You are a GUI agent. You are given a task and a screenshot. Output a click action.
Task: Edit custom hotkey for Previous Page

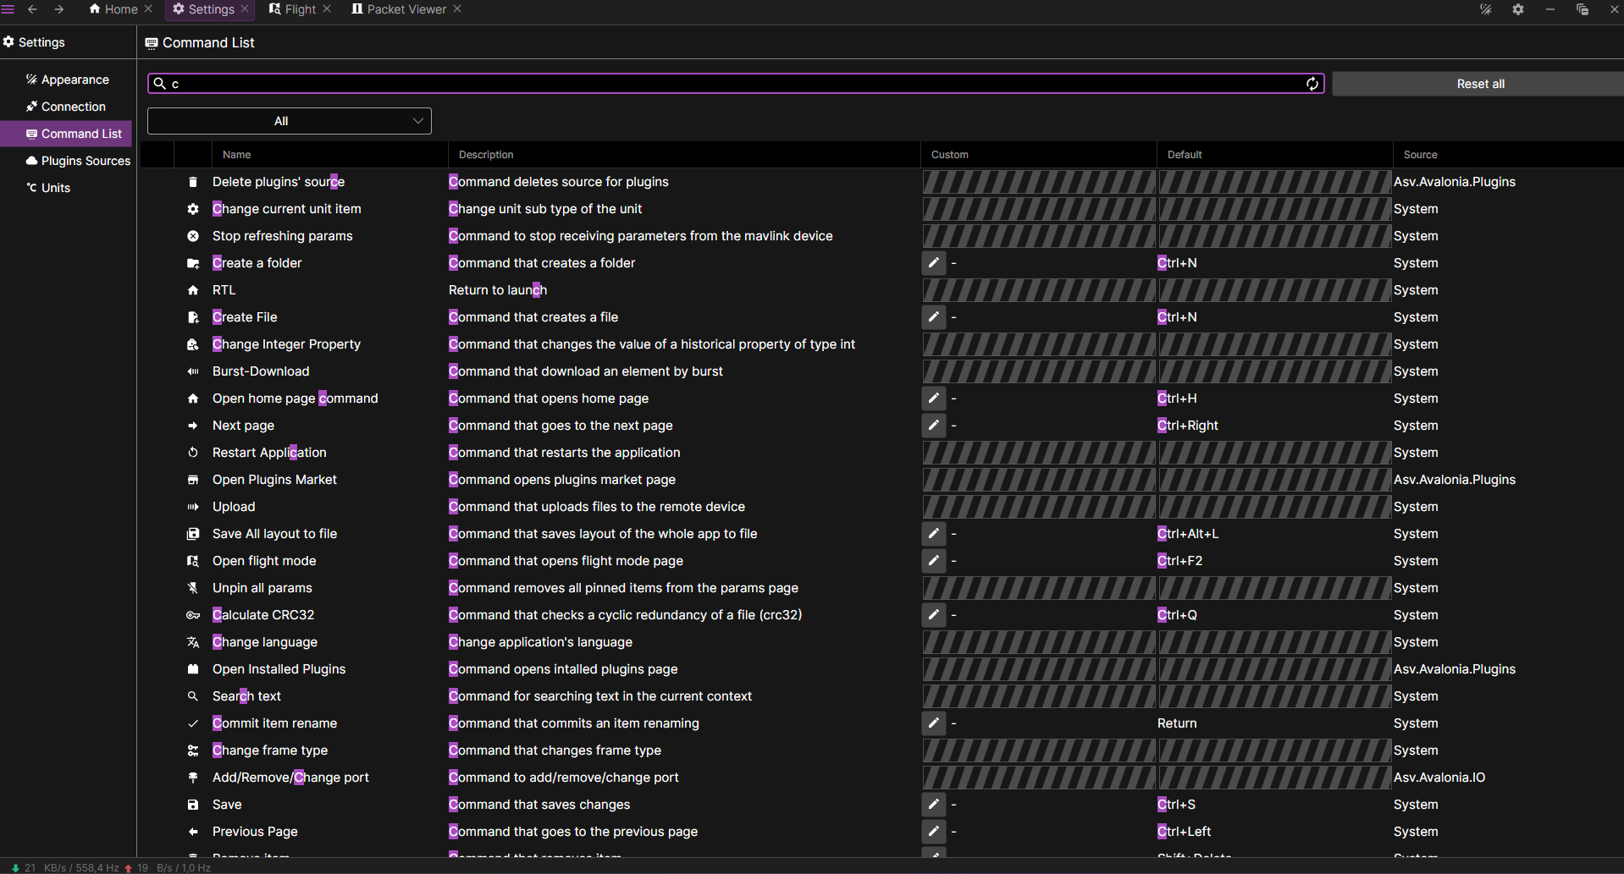(933, 832)
